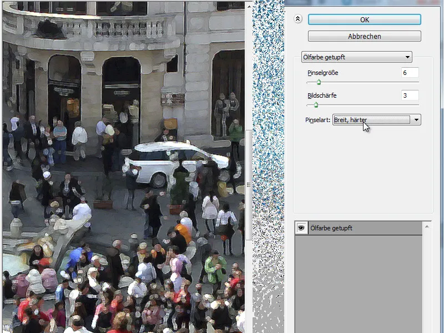This screenshot has width=444, height=333.
Task: Open the Pinselart dropdown list
Action: pyautogui.click(x=377, y=120)
